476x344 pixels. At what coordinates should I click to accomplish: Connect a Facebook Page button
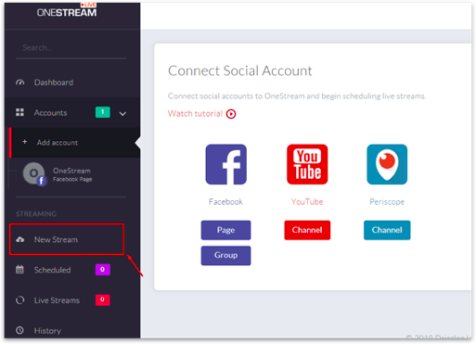[x=225, y=230]
